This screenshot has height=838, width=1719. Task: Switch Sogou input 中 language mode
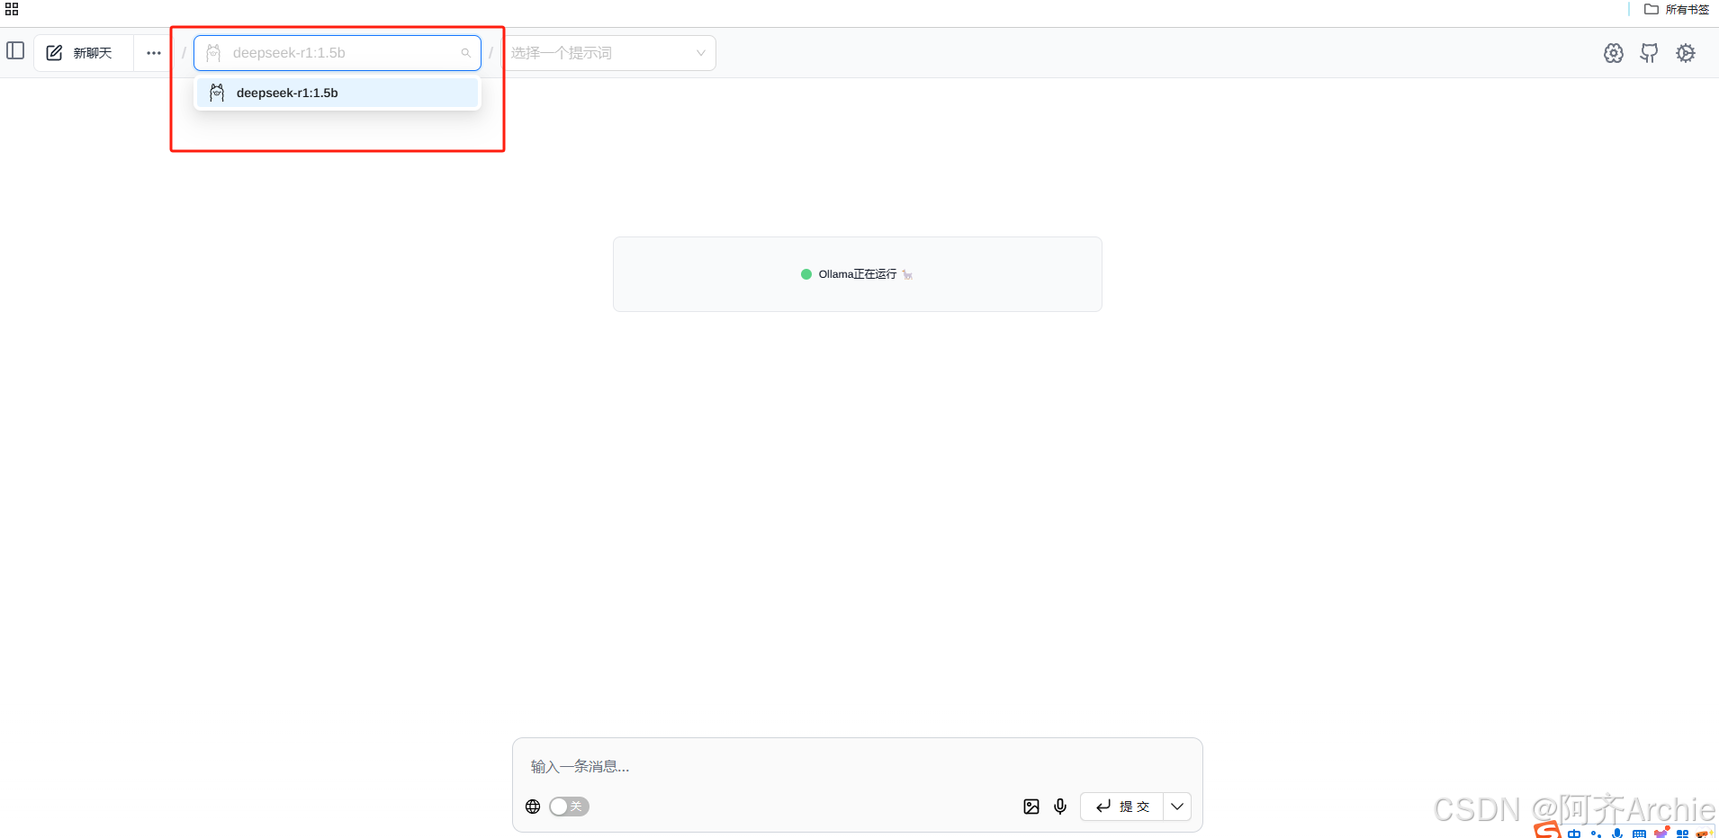click(1574, 834)
